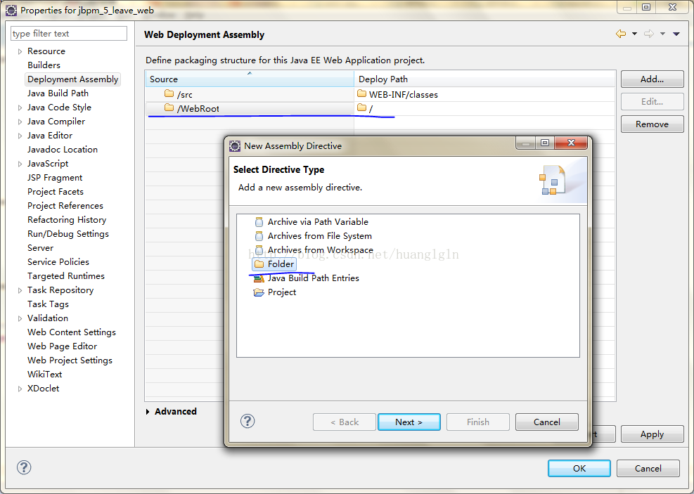The image size is (694, 494).
Task: Select Builders in the properties tree
Action: point(44,65)
